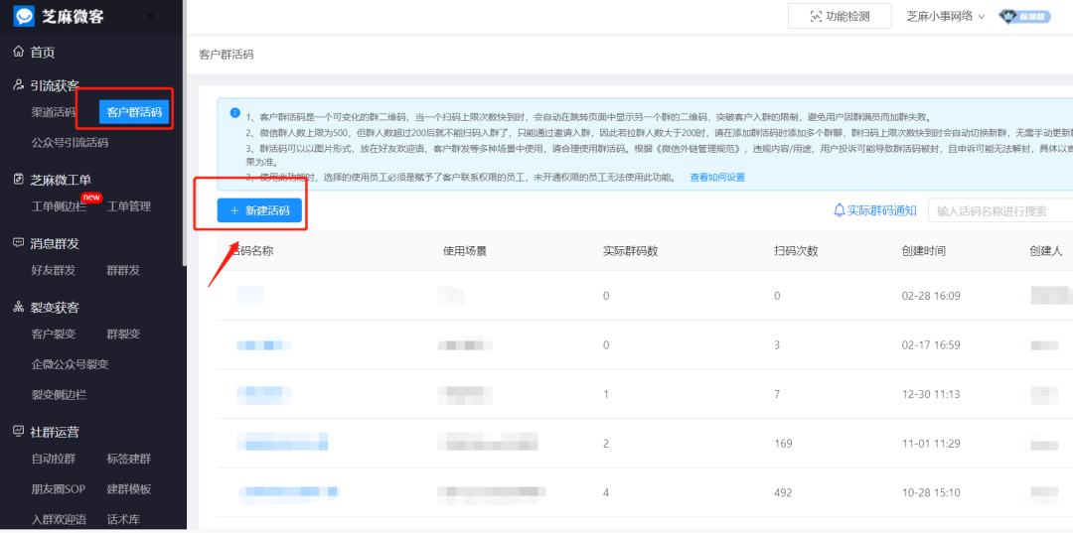Click the 扫码次数 column header

pos(796,251)
